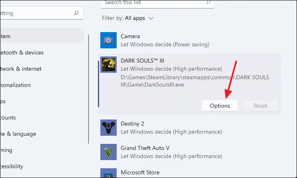
Task: Click the Options button for DARK SOULS III
Action: (x=220, y=106)
